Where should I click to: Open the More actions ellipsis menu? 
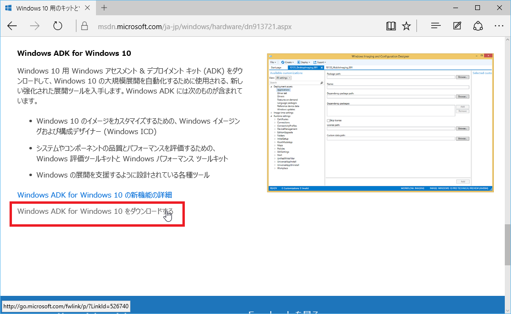point(499,26)
